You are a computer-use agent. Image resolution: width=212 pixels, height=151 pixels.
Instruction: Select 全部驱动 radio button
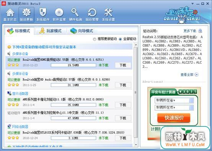(x=120, y=39)
